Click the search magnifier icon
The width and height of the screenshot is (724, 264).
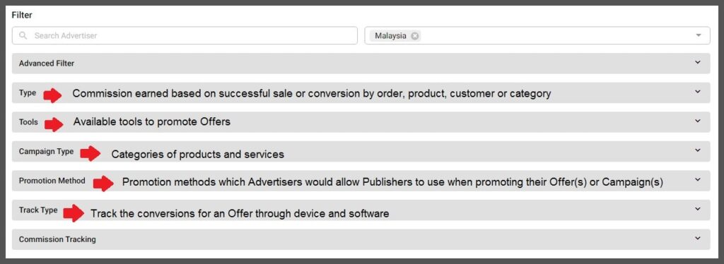23,35
